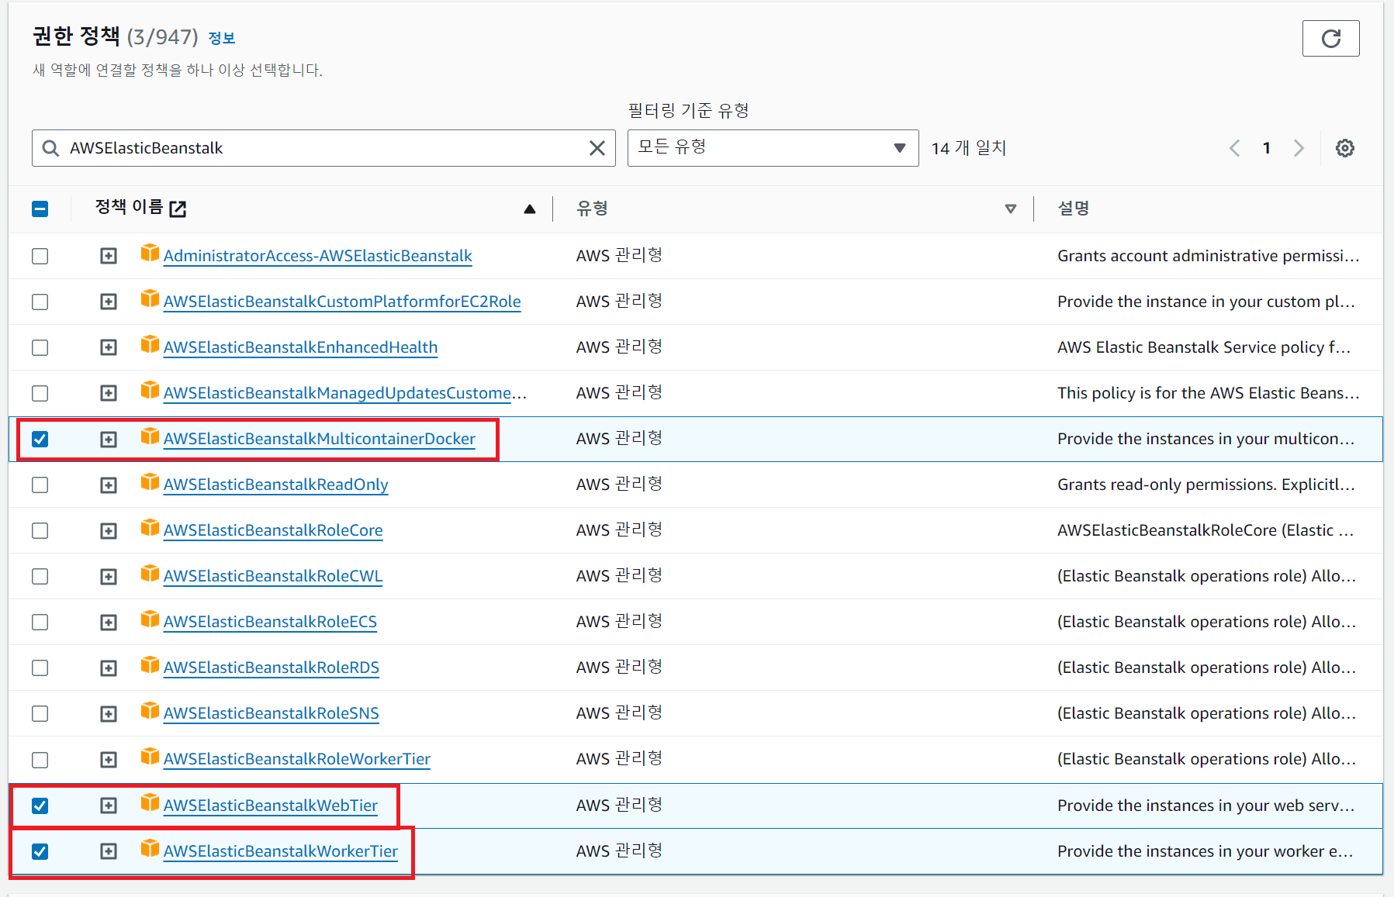This screenshot has height=897, width=1394.
Task: Click the external link icon beside 정책 이름
Action: click(178, 209)
